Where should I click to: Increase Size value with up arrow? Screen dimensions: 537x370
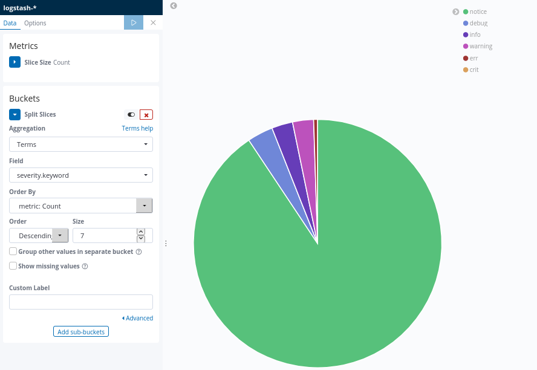tap(141, 232)
